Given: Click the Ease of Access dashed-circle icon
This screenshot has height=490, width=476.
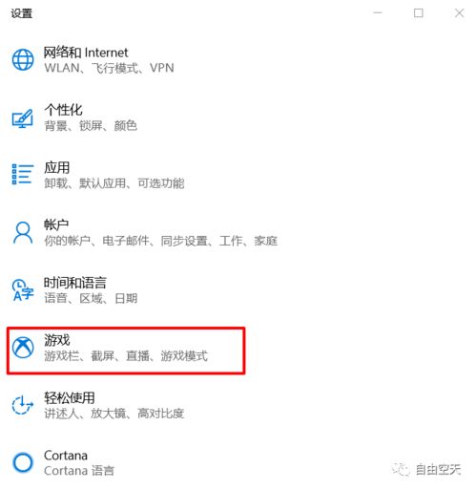Looking at the screenshot, I should (x=23, y=405).
